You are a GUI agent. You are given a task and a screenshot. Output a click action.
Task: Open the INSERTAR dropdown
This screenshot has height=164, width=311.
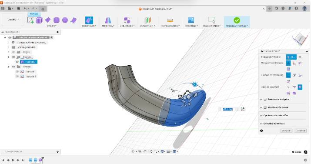(x=191, y=26)
